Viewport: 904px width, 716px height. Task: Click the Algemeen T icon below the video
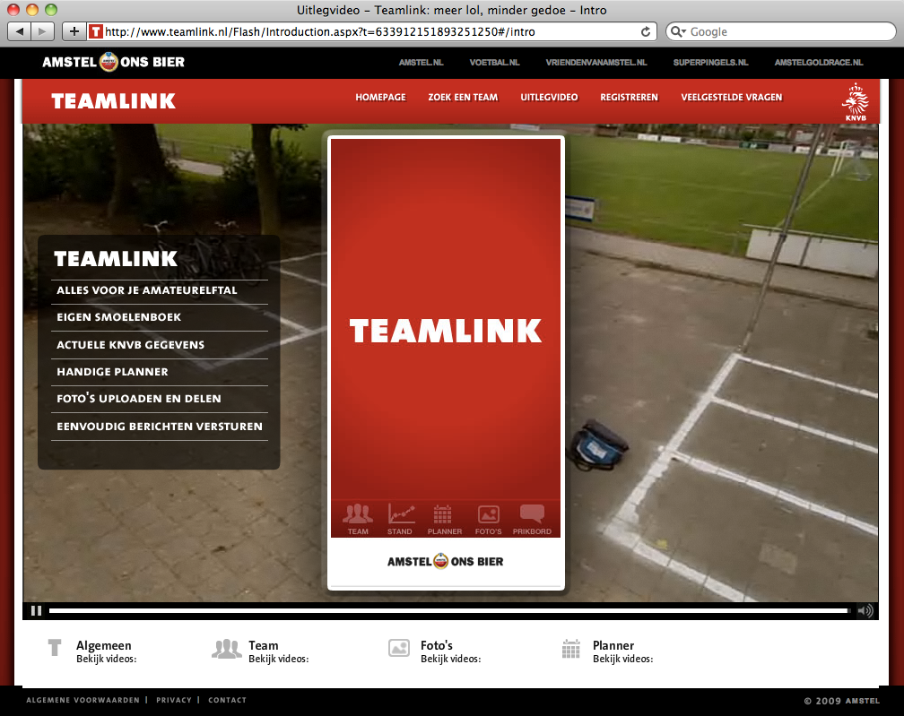coord(55,648)
